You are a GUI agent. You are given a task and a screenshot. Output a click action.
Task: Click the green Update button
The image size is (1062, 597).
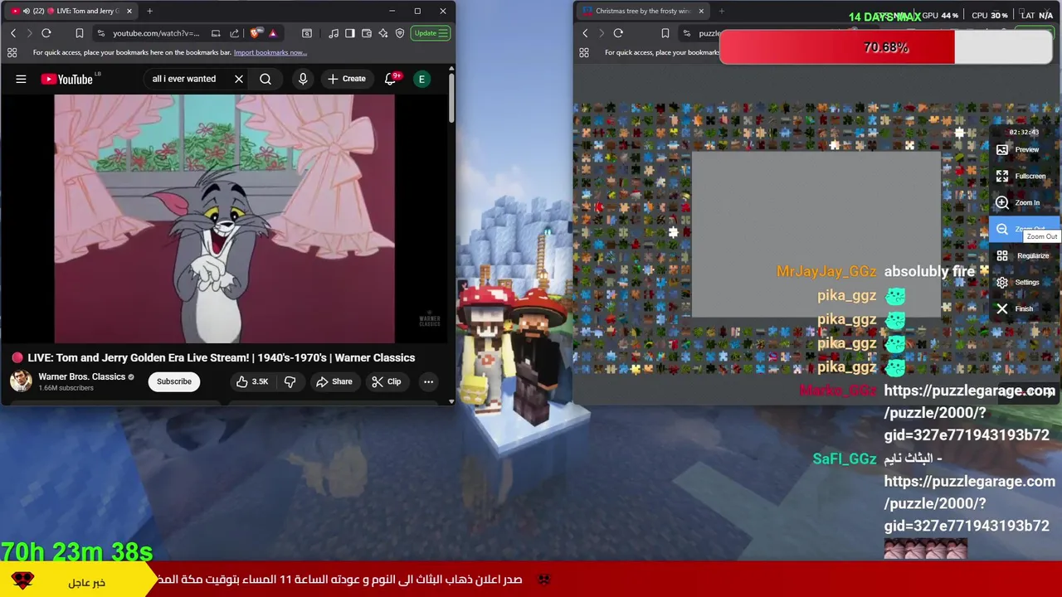[x=431, y=33]
